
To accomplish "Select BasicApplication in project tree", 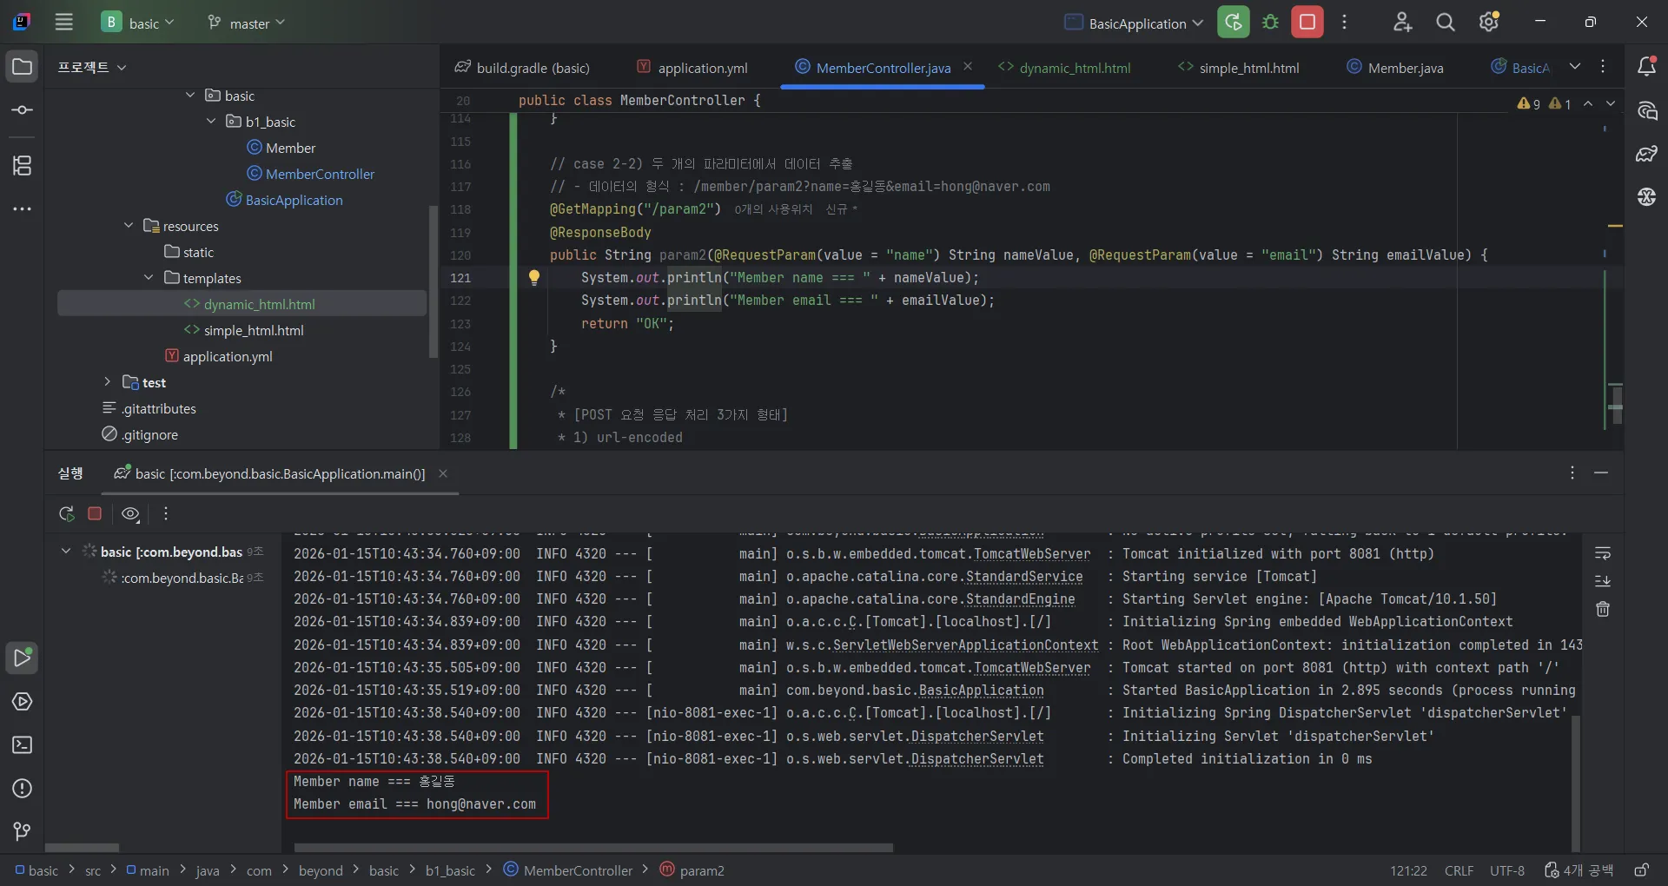I will [294, 200].
